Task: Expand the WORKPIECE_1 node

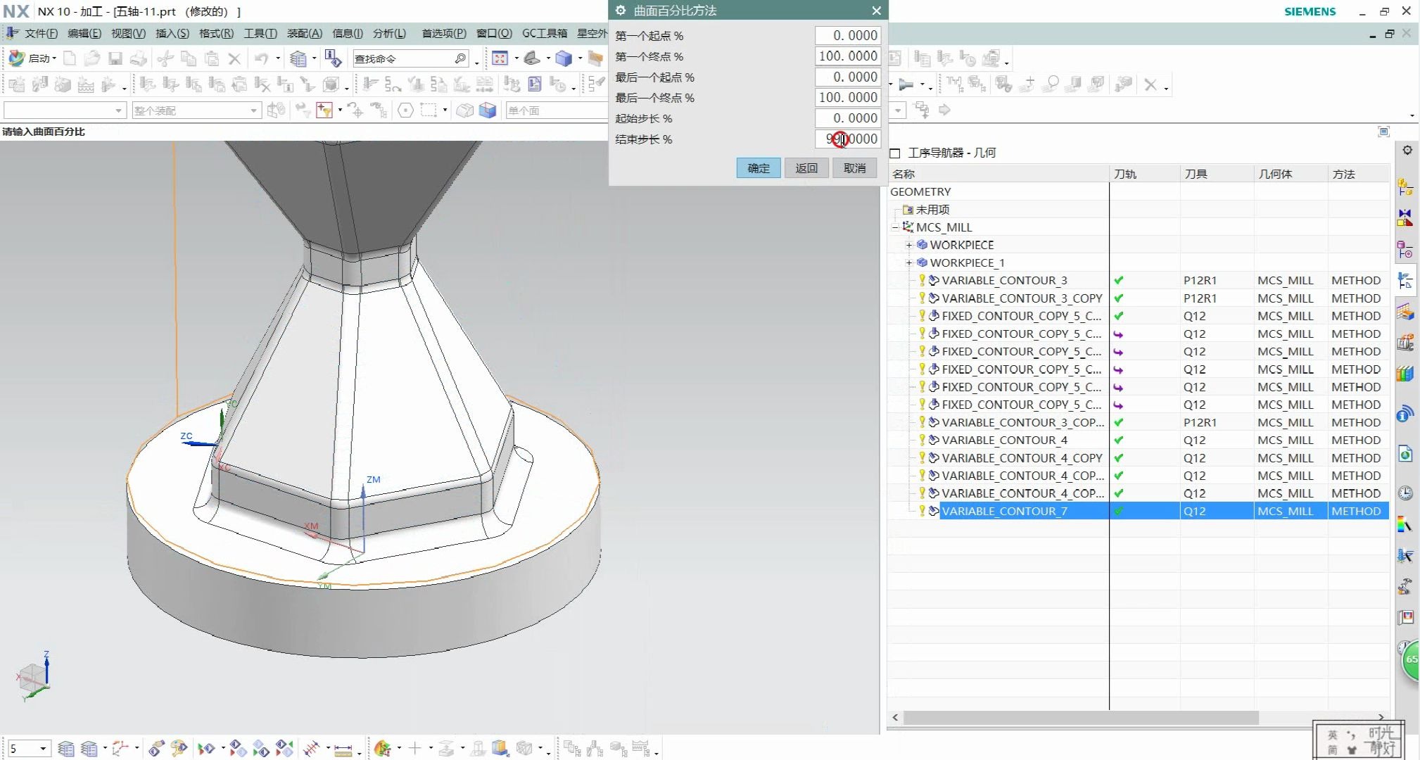Action: tap(908, 262)
